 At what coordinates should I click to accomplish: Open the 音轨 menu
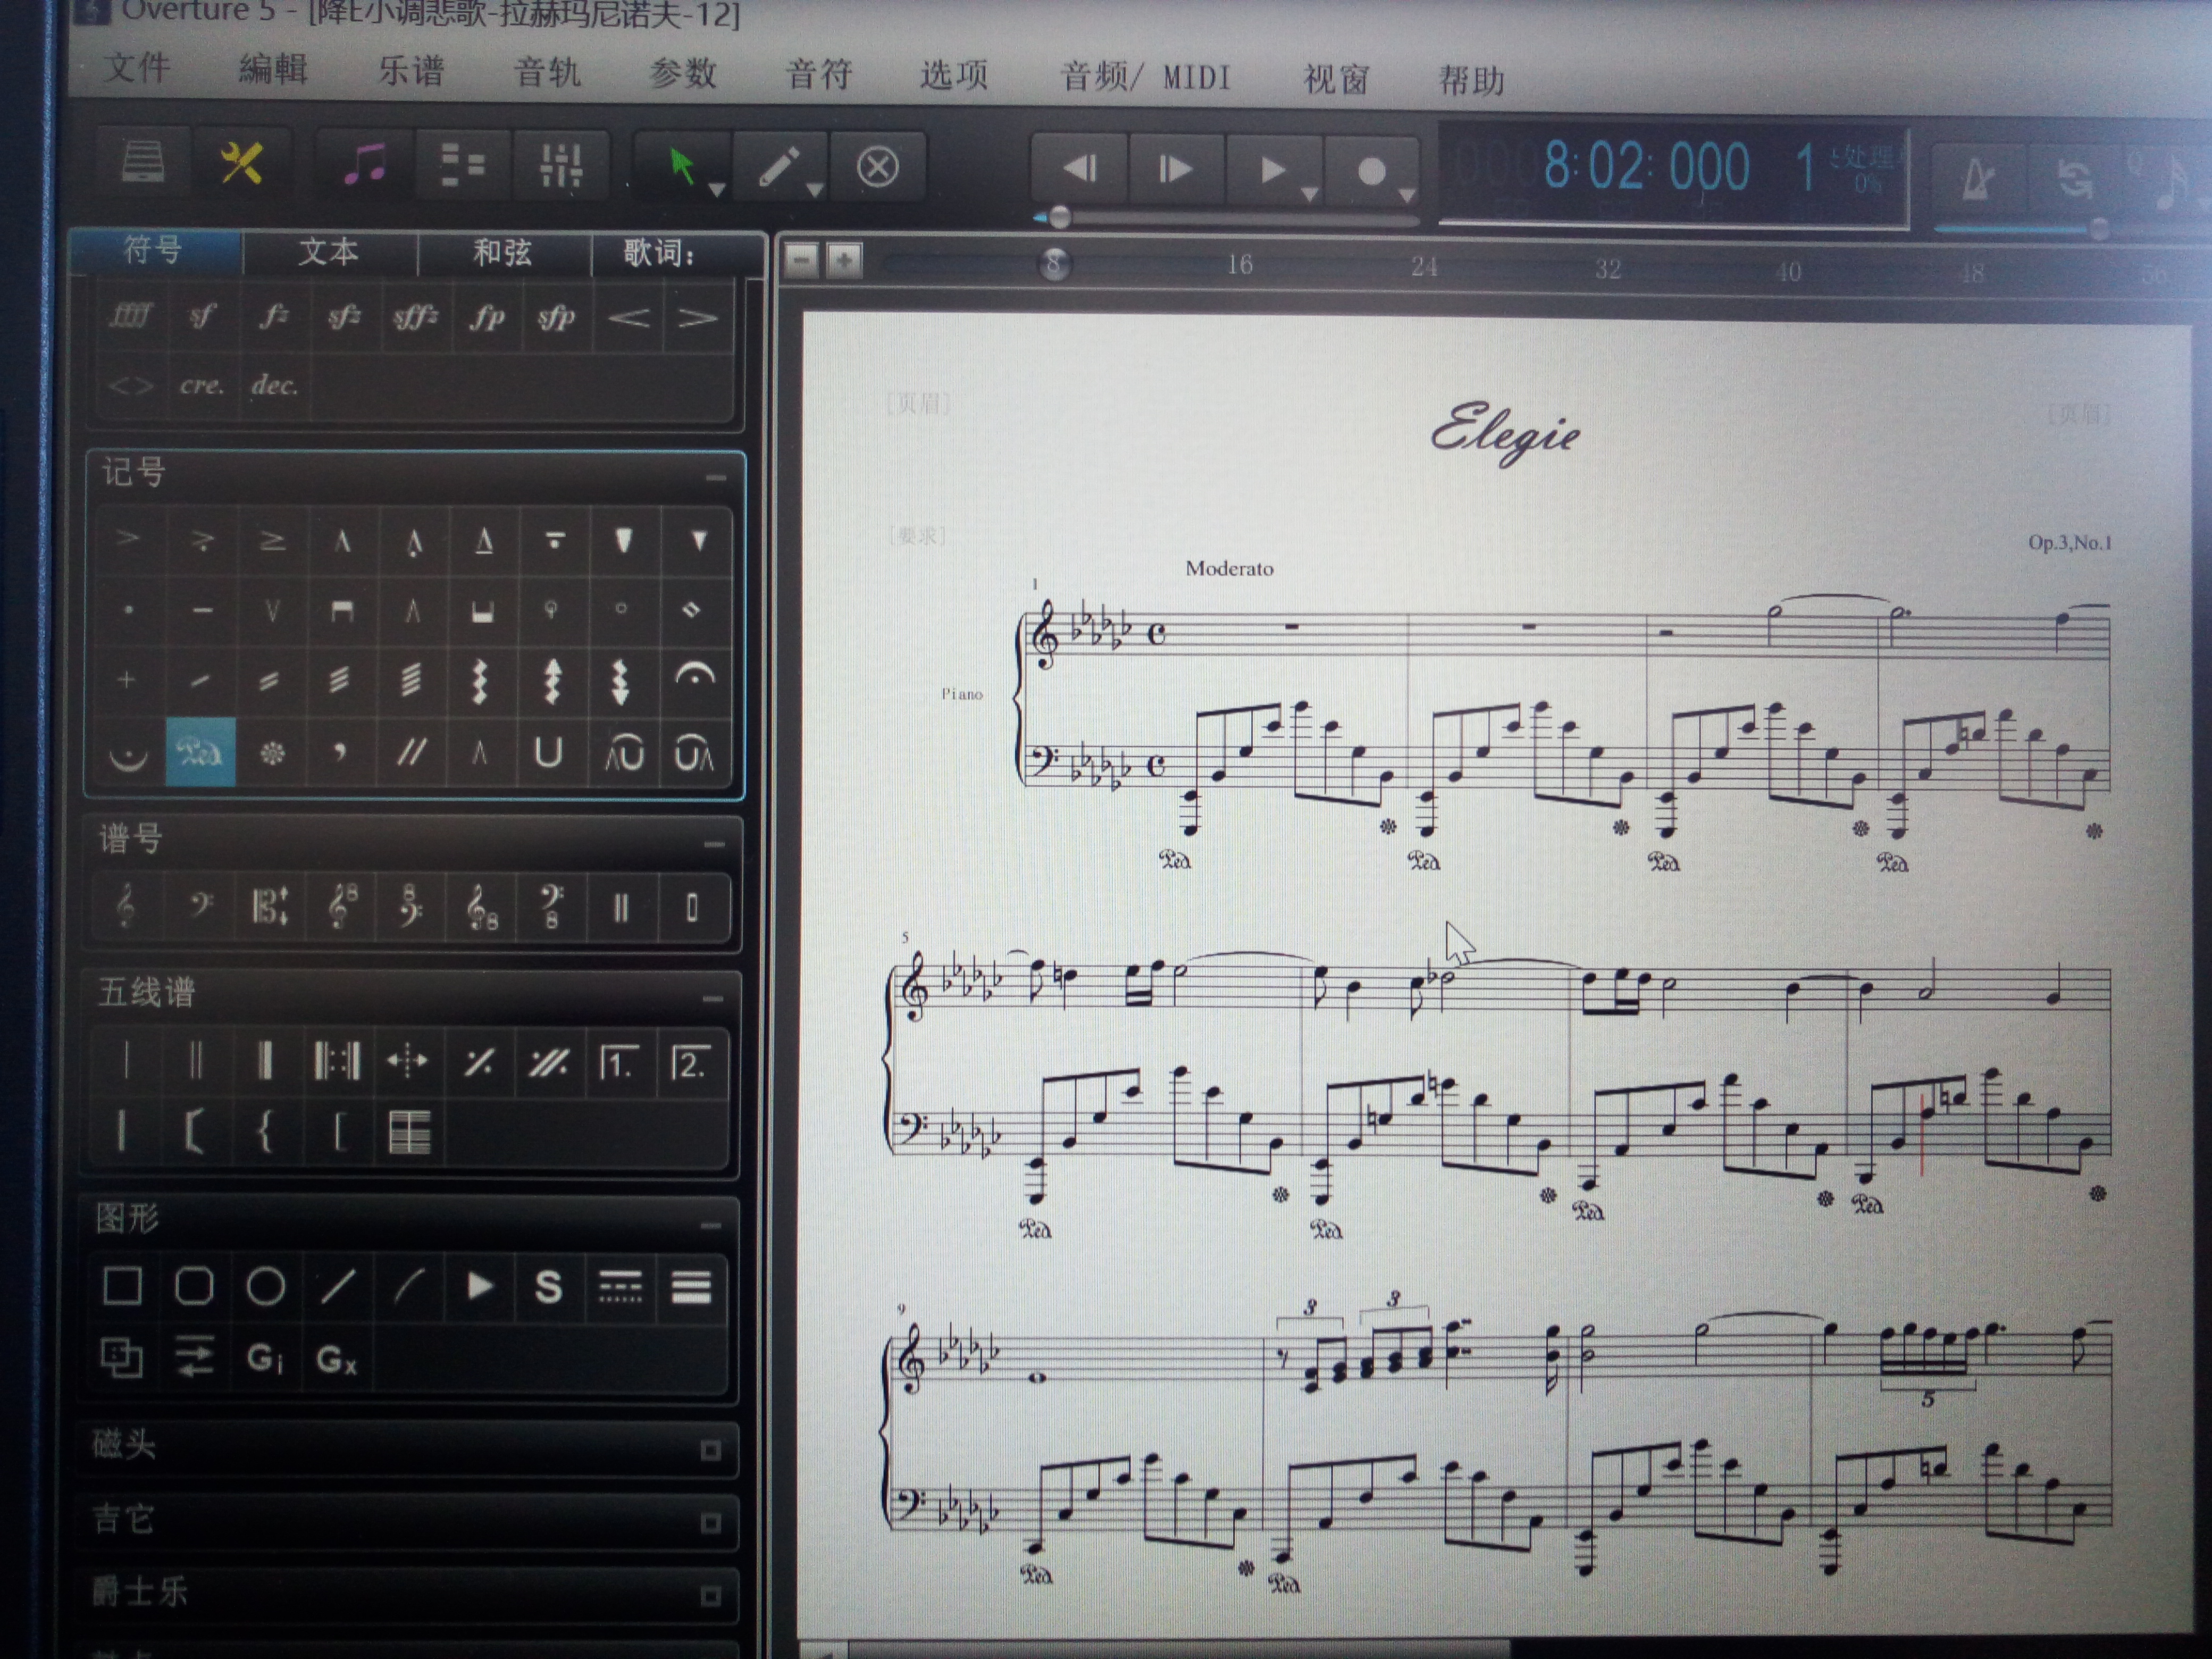point(546,72)
